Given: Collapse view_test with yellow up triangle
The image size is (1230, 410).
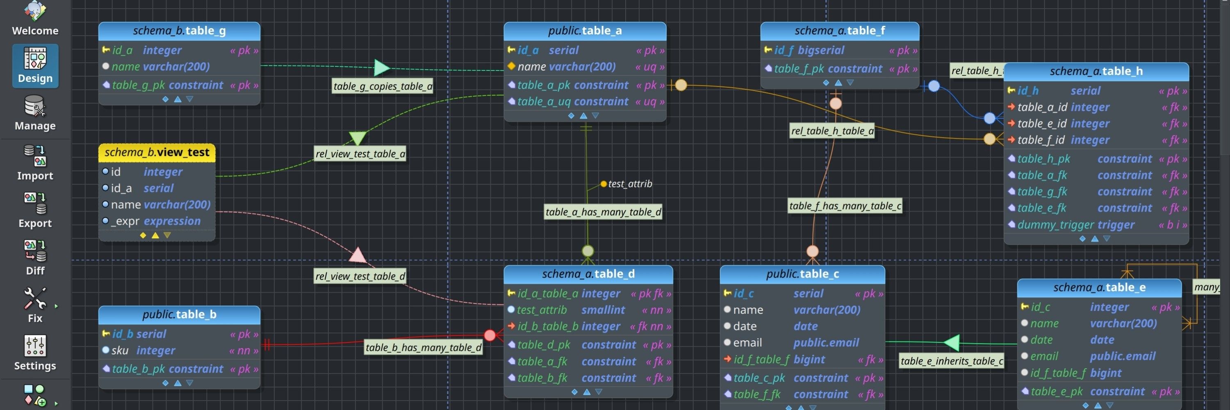Looking at the screenshot, I should (155, 236).
